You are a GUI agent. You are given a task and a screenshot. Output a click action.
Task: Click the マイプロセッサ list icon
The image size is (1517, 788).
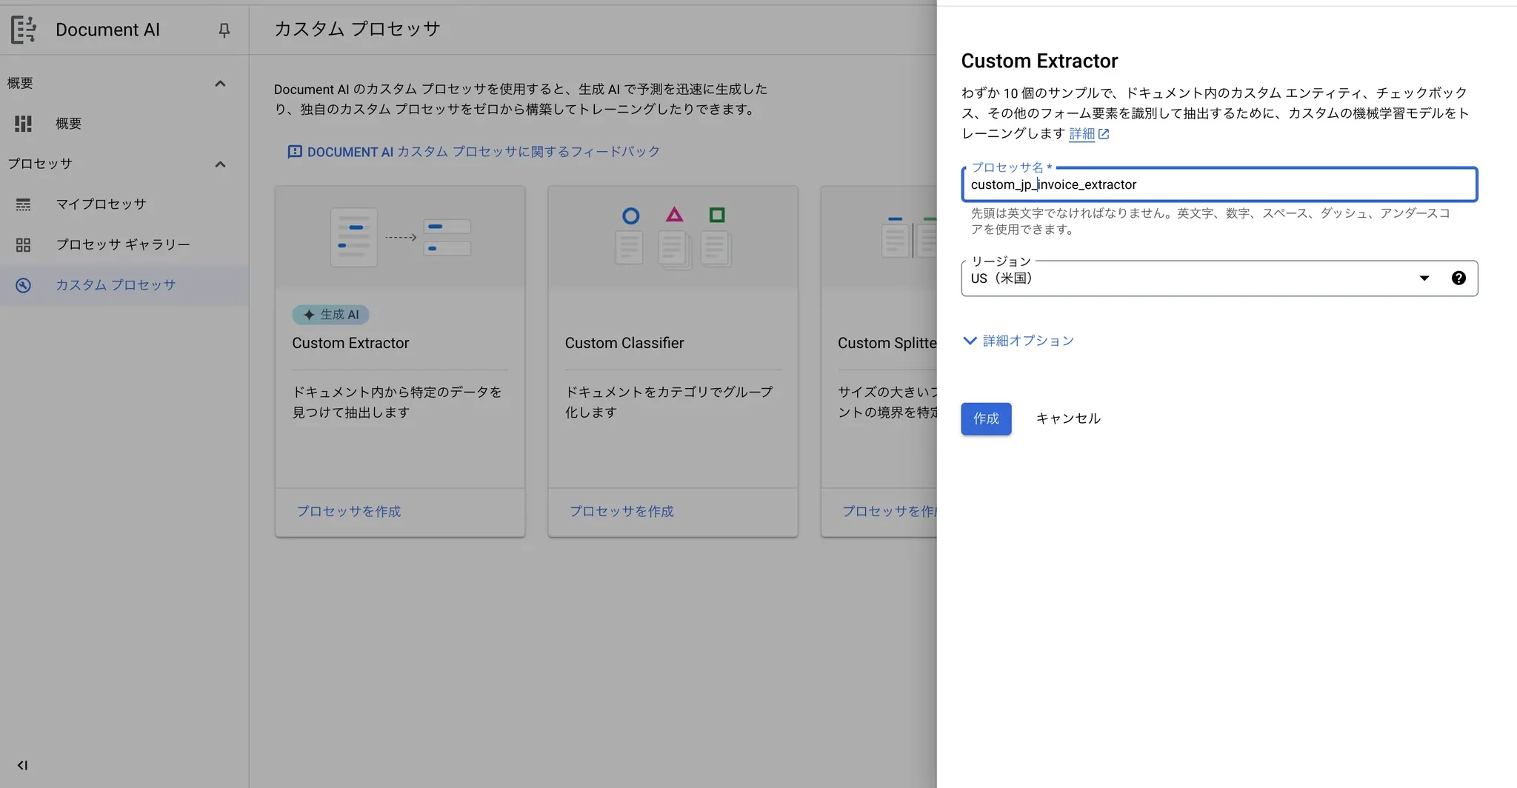click(23, 204)
